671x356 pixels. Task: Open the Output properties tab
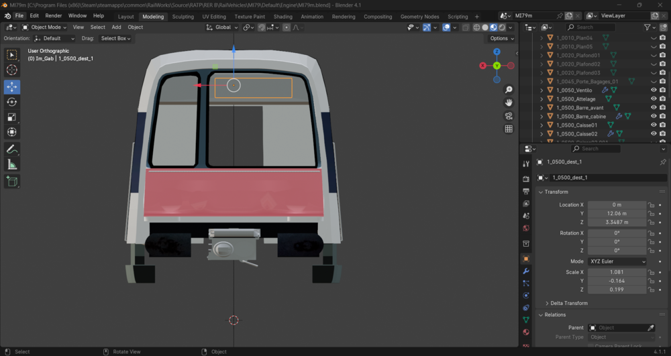tap(526, 191)
